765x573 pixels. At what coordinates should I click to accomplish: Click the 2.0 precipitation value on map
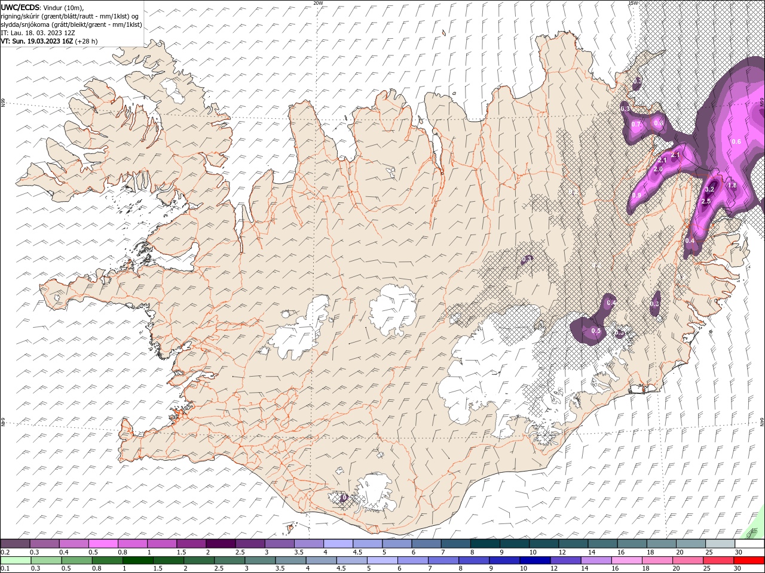tap(658, 170)
